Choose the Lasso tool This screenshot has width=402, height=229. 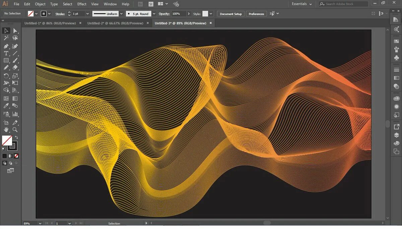point(15,38)
